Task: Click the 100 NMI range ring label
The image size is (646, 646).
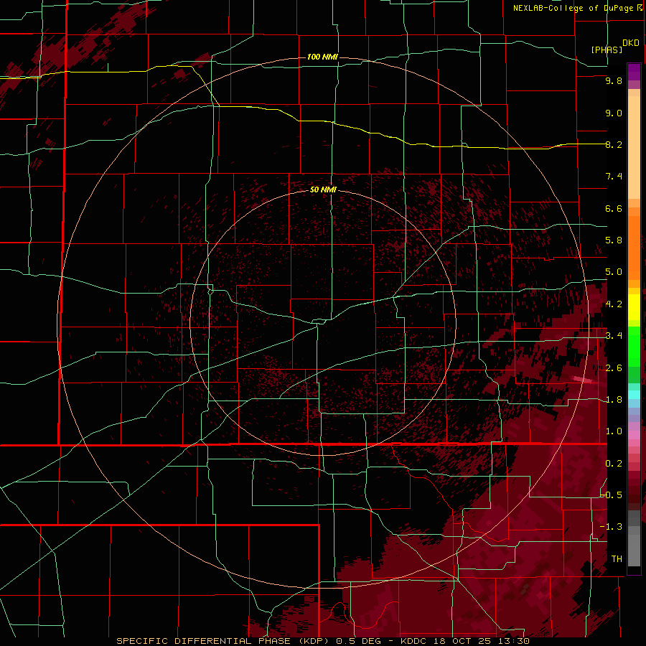Action: [x=322, y=57]
